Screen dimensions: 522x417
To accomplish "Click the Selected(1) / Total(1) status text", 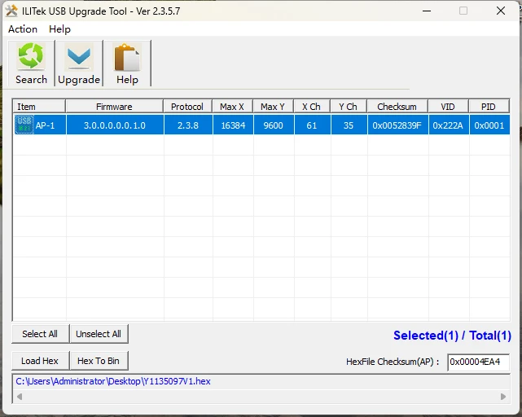I will tap(452, 336).
